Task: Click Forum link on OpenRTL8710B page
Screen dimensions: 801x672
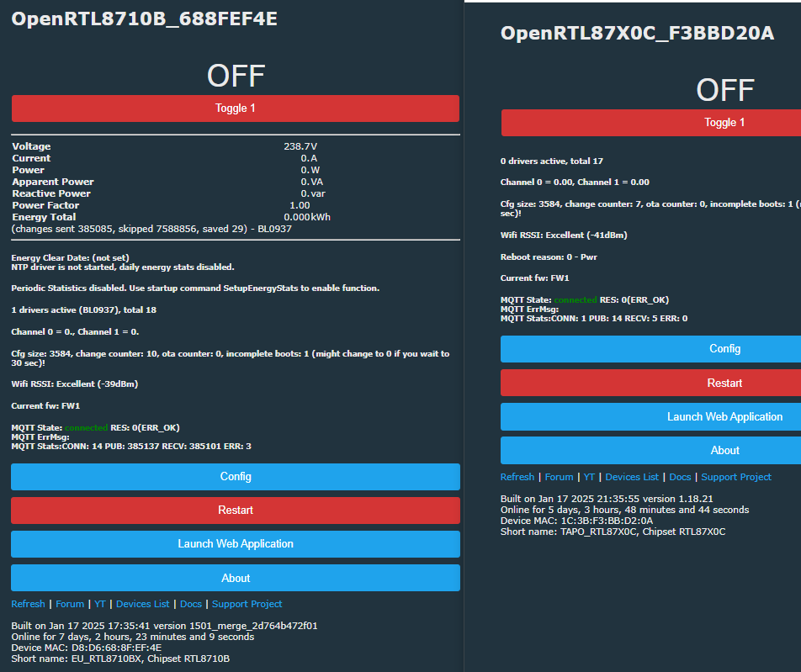Action: click(x=70, y=604)
